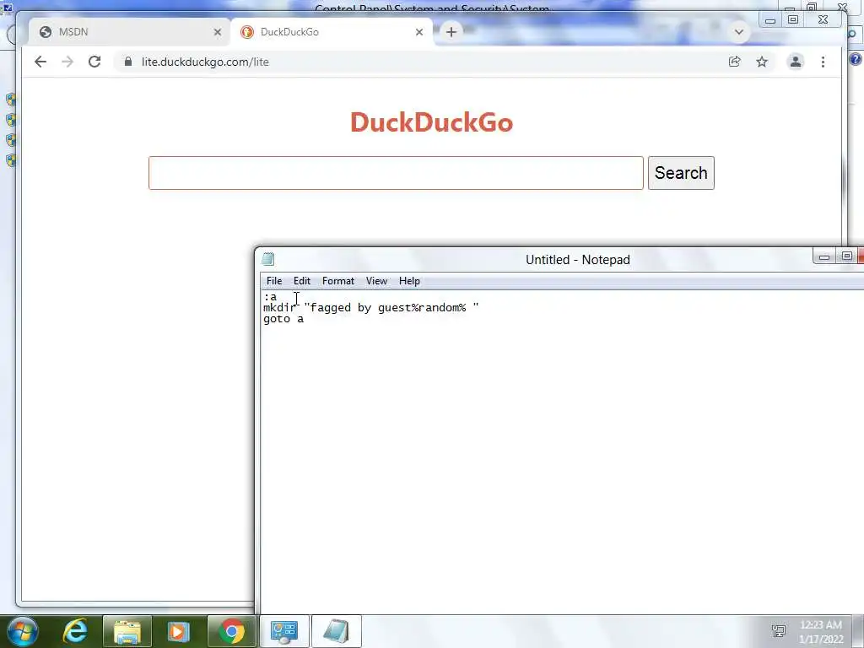
Task: Minimize the Notepad window
Action: pyautogui.click(x=824, y=256)
